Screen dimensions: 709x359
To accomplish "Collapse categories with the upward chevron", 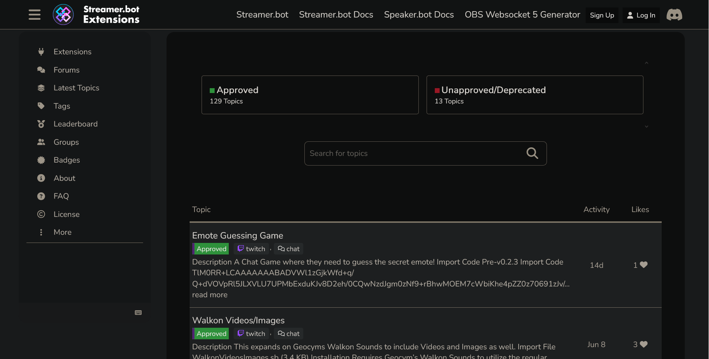I will 647,63.
